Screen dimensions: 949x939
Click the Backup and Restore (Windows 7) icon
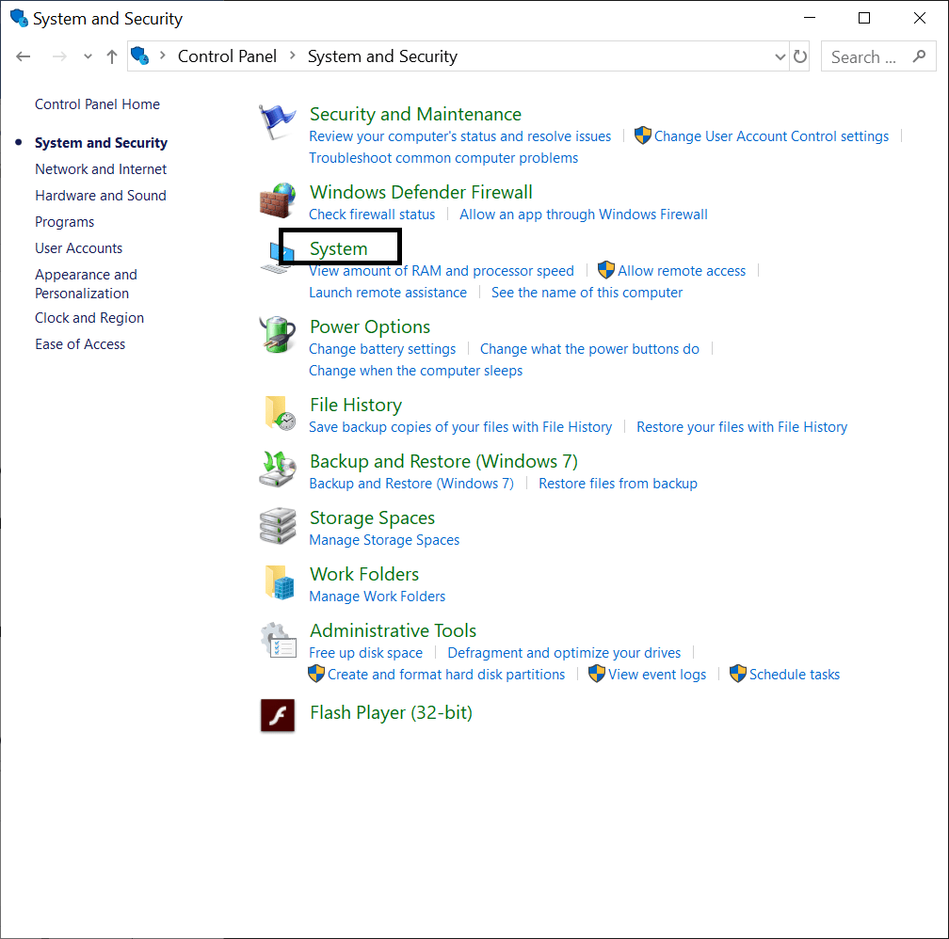click(x=277, y=469)
